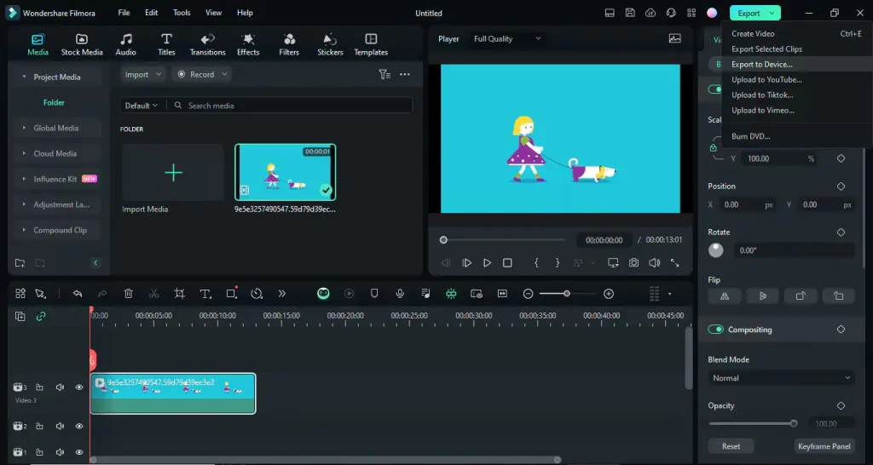
Task: Open the Default sort dropdown
Action: (141, 106)
